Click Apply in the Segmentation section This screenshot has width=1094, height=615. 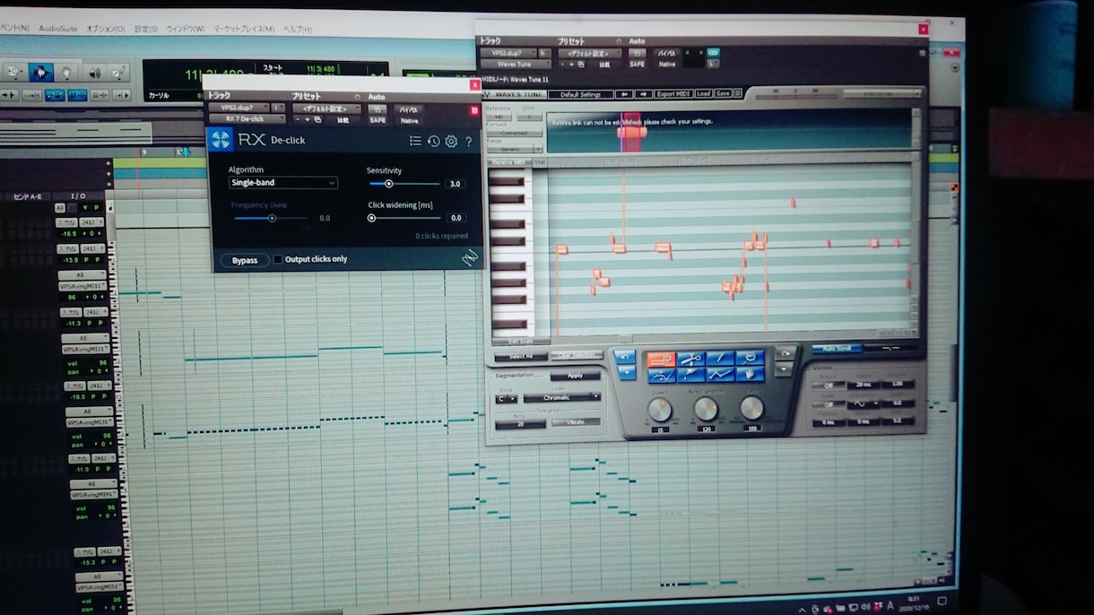pos(576,376)
